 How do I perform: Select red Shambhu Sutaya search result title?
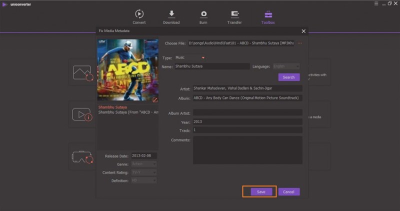pos(112,107)
